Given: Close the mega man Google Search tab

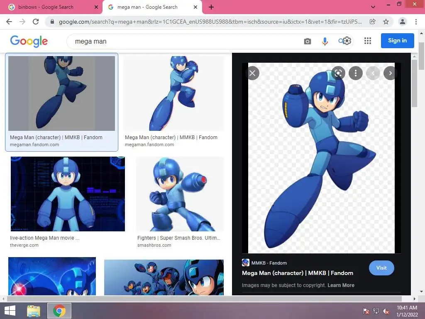Looking at the screenshot, I should click(x=195, y=7).
